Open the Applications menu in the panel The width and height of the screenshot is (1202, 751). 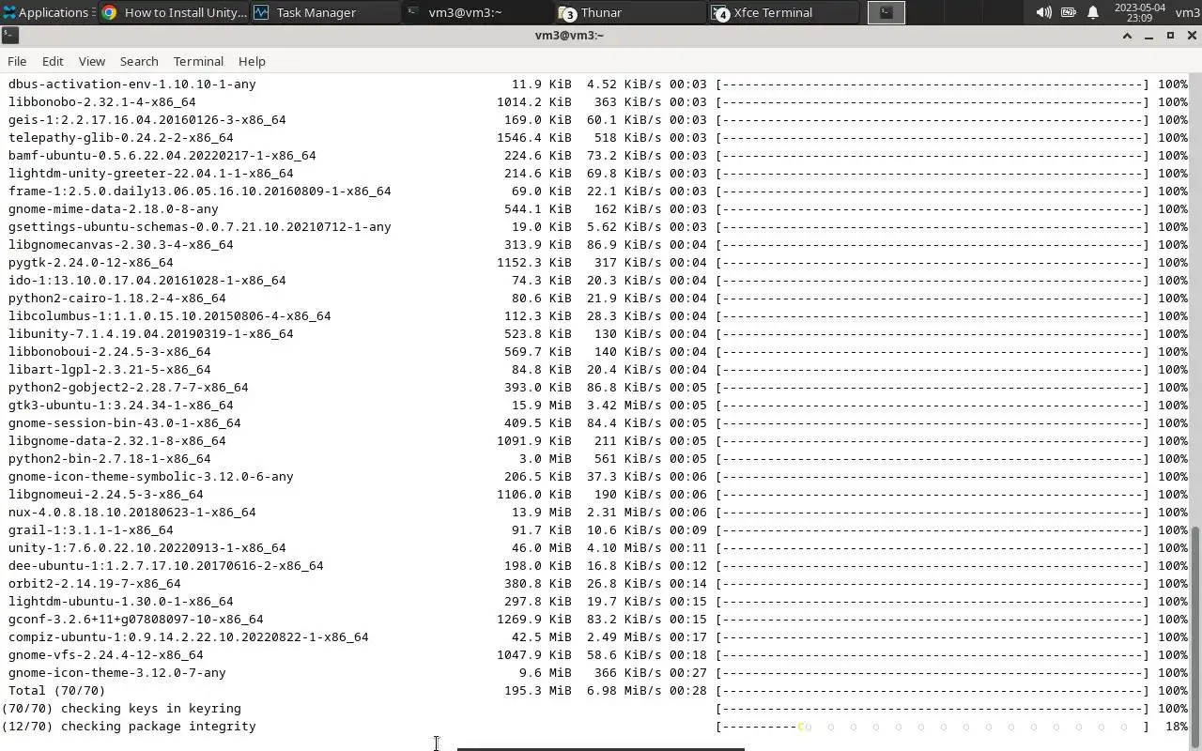47,12
